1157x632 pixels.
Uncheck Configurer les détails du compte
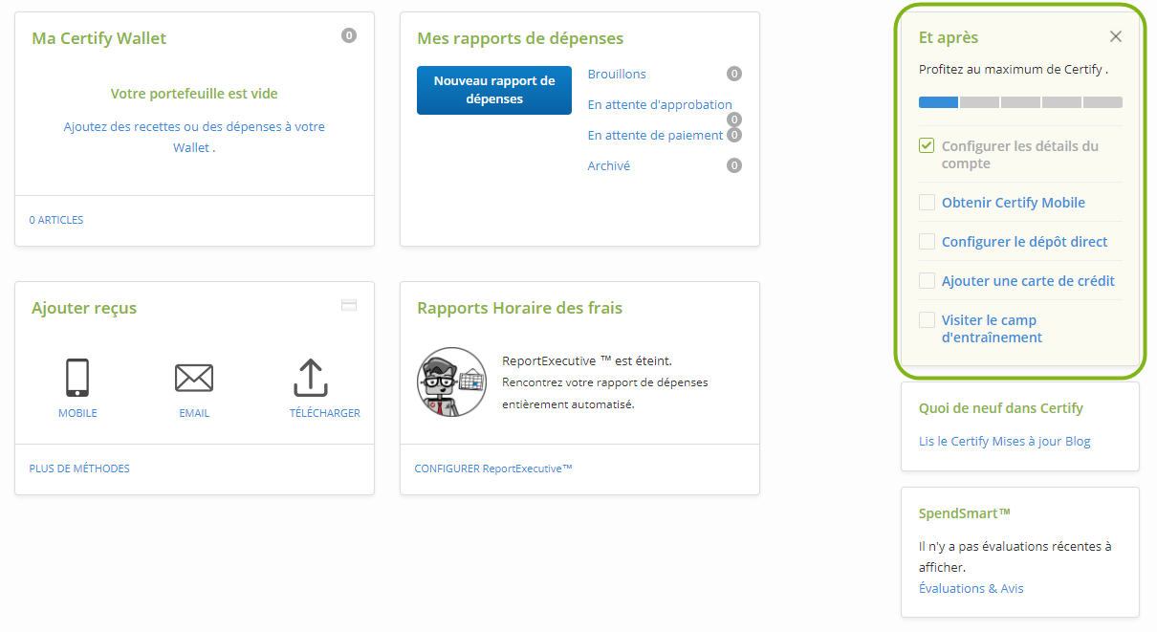coord(927,146)
